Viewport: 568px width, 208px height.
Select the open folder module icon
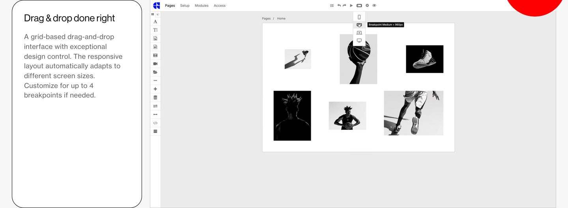155,72
